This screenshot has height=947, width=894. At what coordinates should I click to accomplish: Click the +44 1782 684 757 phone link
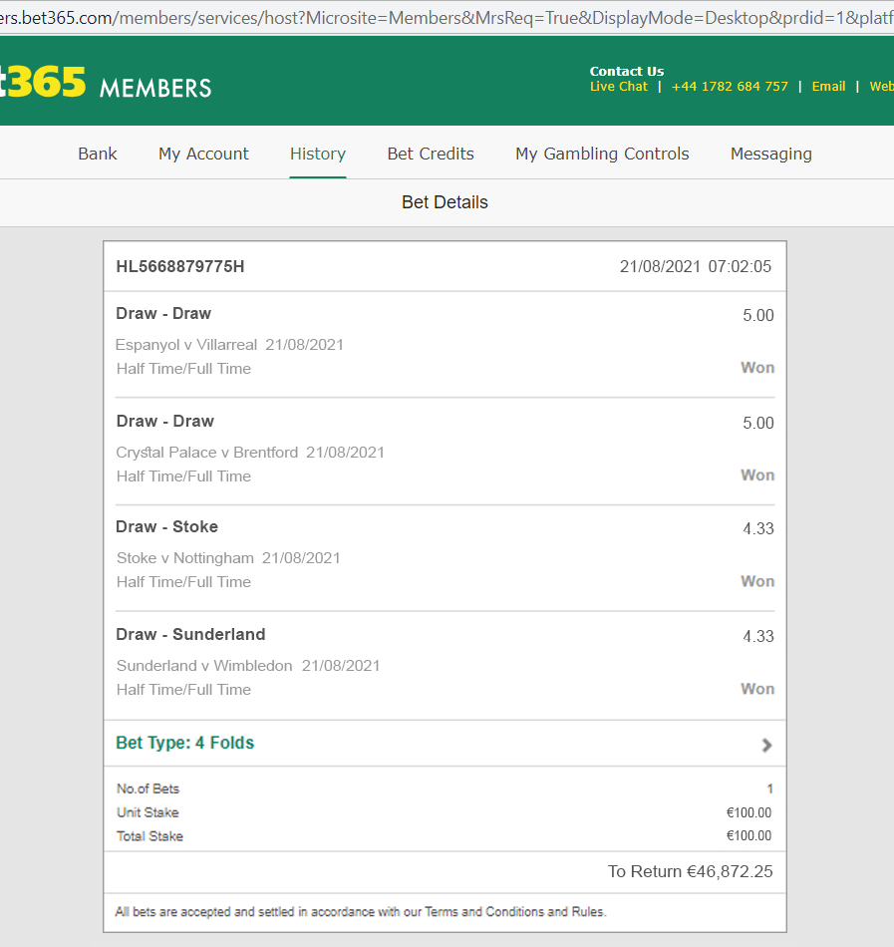pos(730,87)
